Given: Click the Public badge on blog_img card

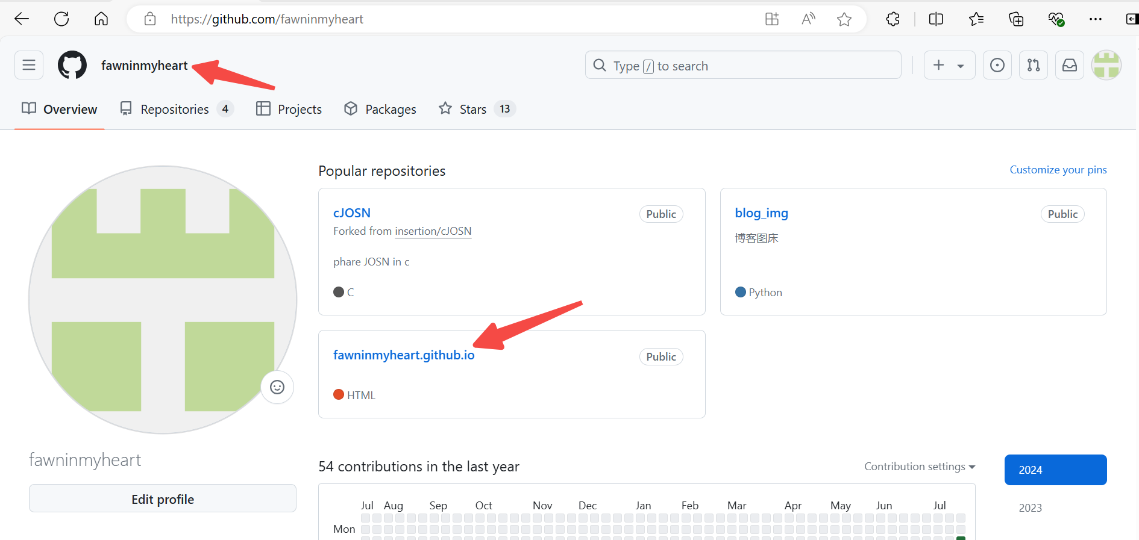Looking at the screenshot, I should [1062, 214].
